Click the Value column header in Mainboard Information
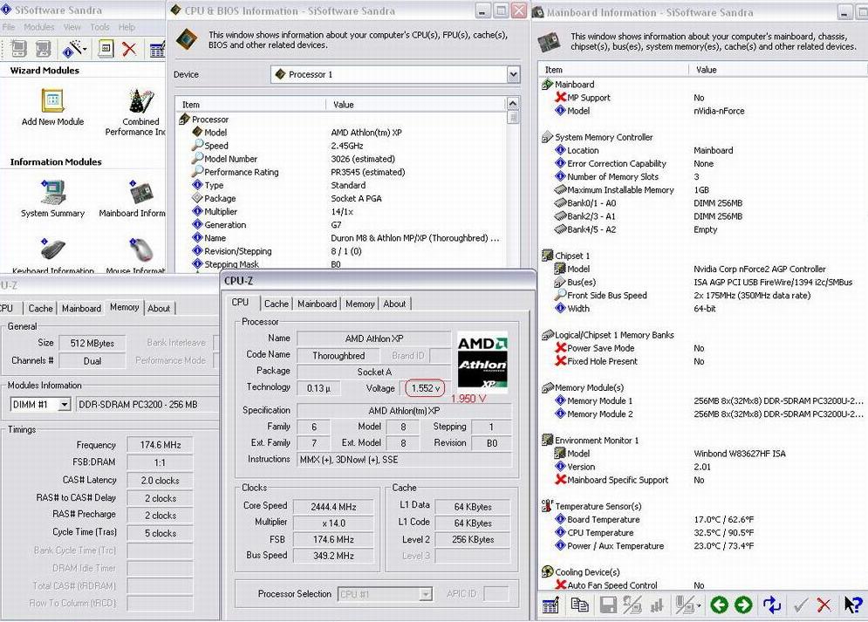The width and height of the screenshot is (868, 622). (778, 70)
